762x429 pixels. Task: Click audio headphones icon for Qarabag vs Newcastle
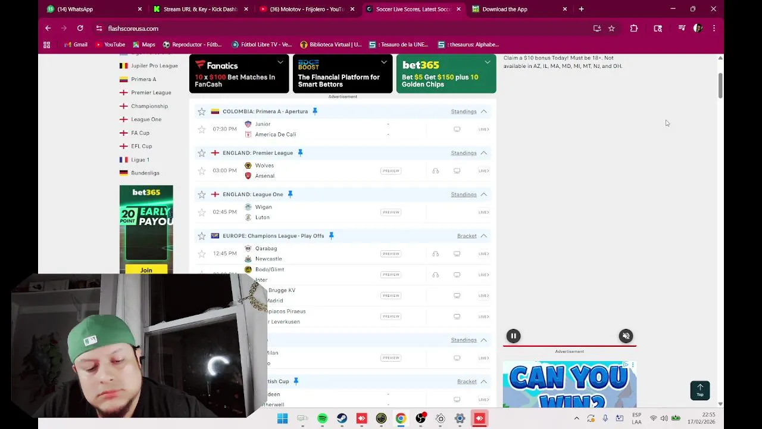pyautogui.click(x=436, y=254)
